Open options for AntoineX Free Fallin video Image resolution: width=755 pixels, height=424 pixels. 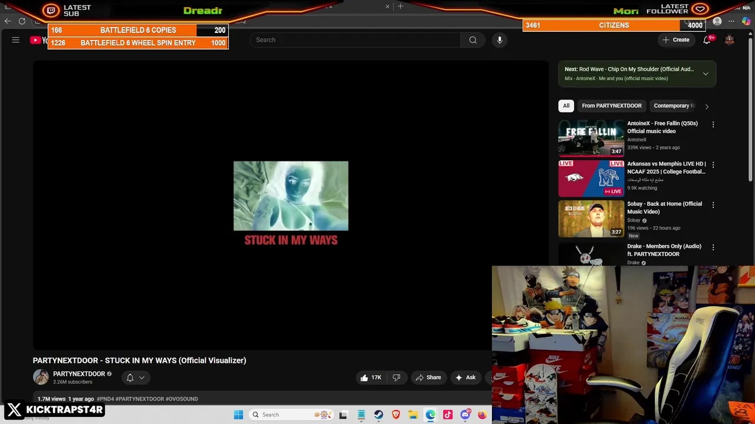tap(713, 125)
